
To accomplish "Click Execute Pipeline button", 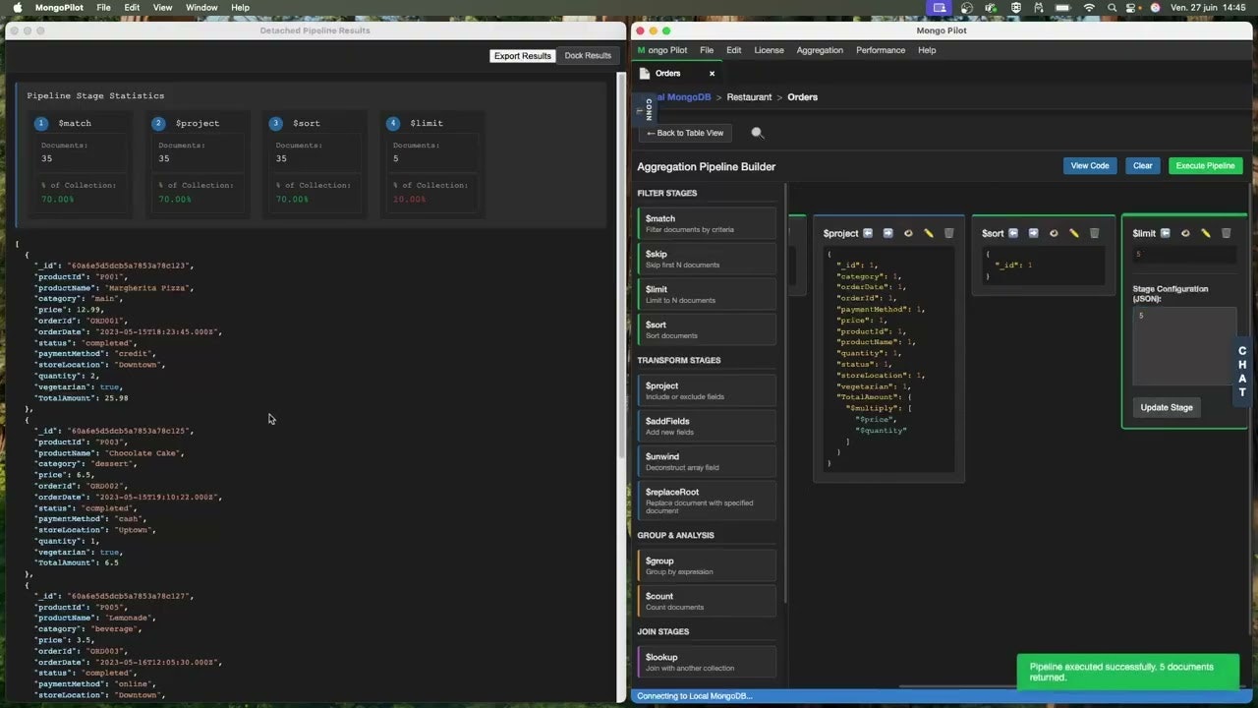I will (1206, 166).
